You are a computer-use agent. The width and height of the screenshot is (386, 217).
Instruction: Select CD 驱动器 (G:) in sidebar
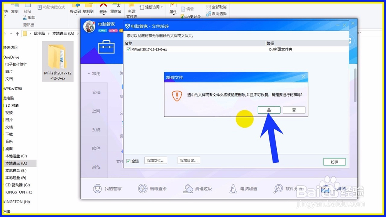click(17, 185)
